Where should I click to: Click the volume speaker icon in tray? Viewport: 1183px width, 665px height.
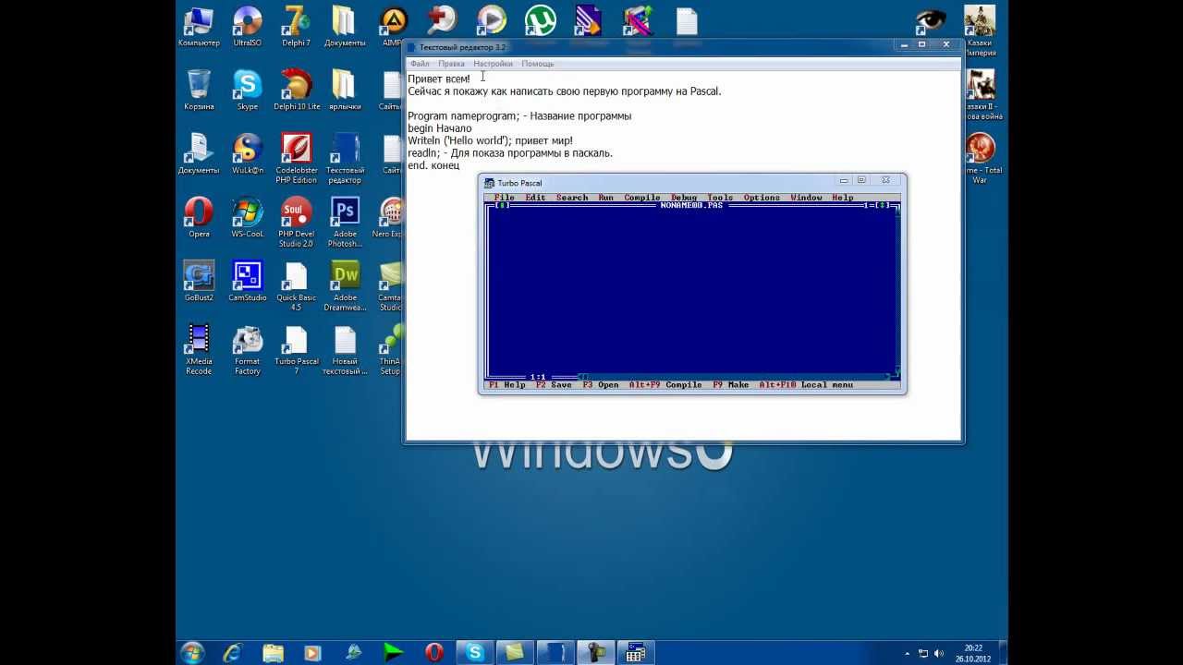pyautogui.click(x=938, y=652)
